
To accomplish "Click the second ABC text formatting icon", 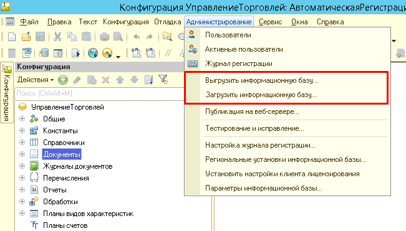I will click(x=150, y=53).
